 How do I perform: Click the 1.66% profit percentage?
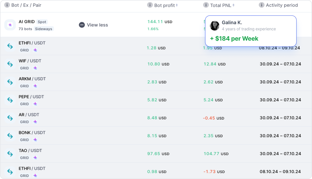pyautogui.click(x=153, y=29)
